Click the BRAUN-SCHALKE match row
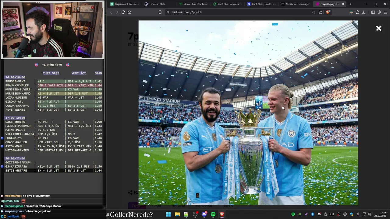 53,85
